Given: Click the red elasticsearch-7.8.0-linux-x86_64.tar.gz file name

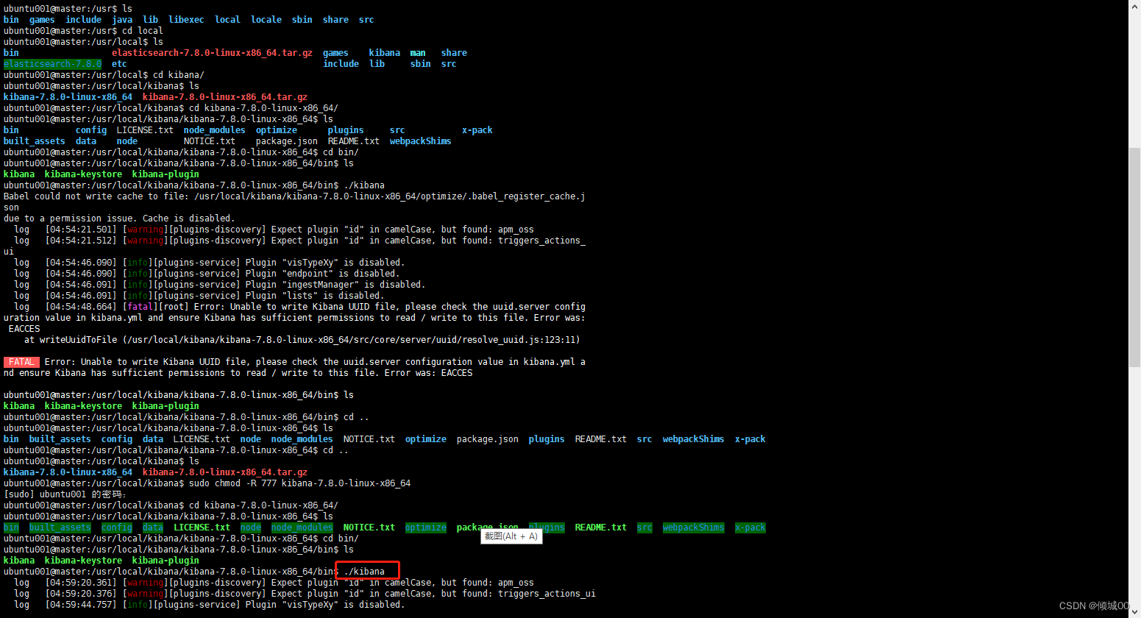Looking at the screenshot, I should tap(212, 53).
